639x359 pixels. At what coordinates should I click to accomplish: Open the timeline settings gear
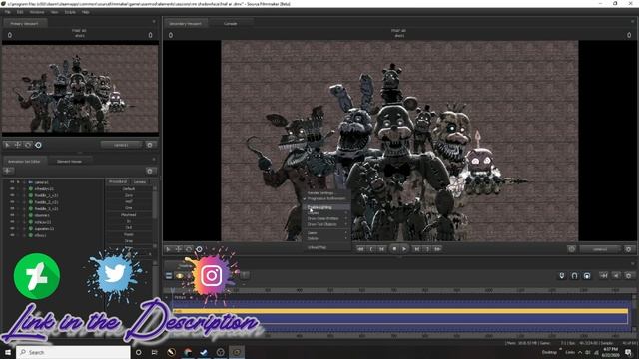(x=628, y=276)
